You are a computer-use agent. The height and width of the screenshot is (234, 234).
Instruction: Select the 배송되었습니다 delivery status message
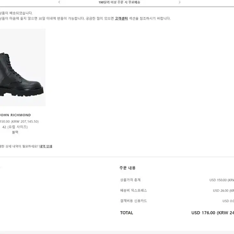[16, 13]
